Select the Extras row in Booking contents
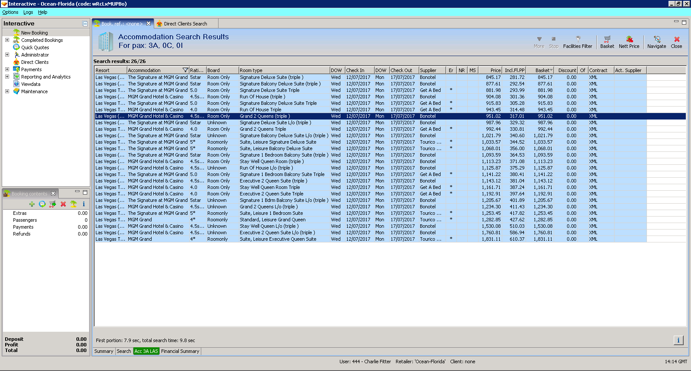Image resolution: width=691 pixels, height=371 pixels. (46, 213)
